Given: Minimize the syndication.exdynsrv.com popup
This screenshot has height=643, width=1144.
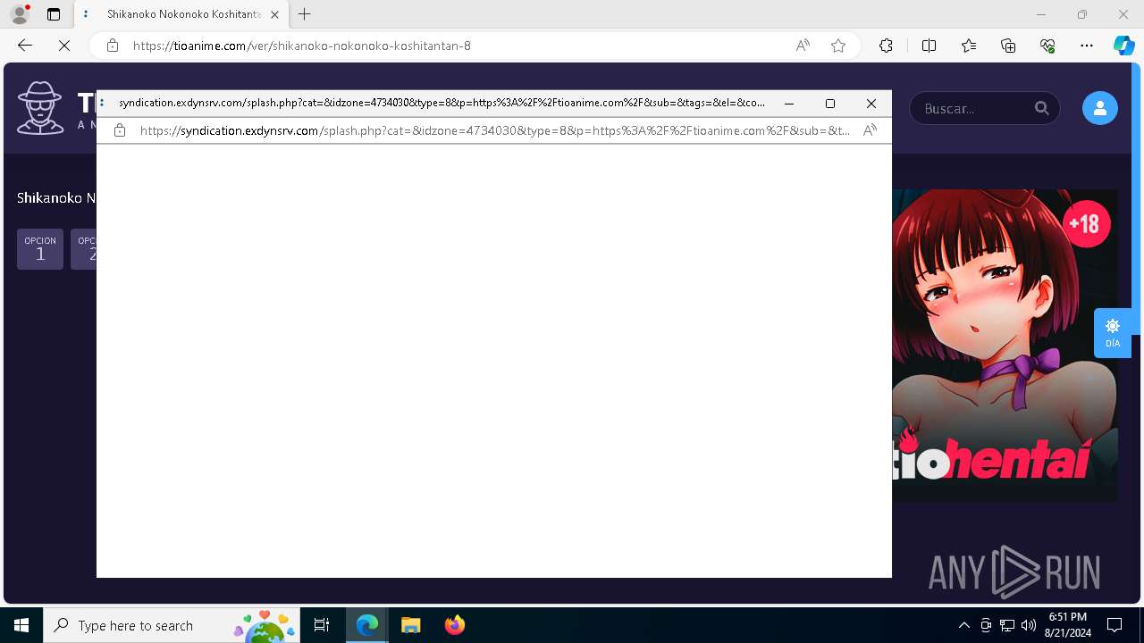Looking at the screenshot, I should pyautogui.click(x=789, y=104).
